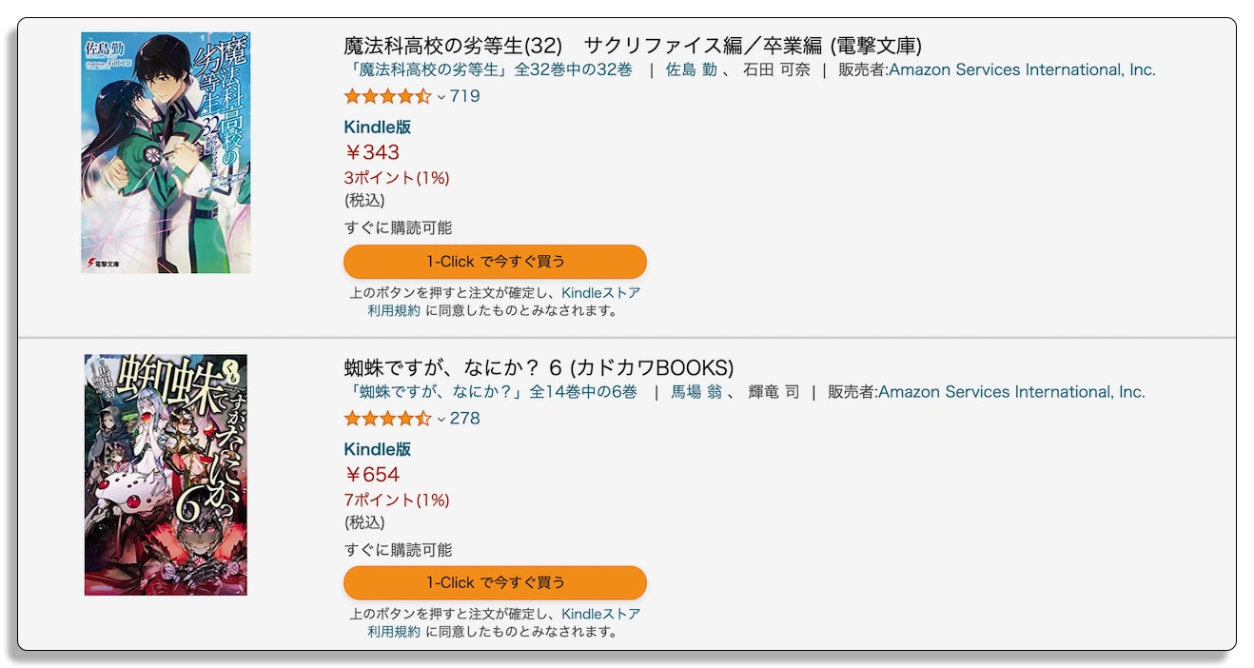The image size is (1254, 668).
Task: Click seller Amazon Services International link, first book
Action: point(1022,69)
